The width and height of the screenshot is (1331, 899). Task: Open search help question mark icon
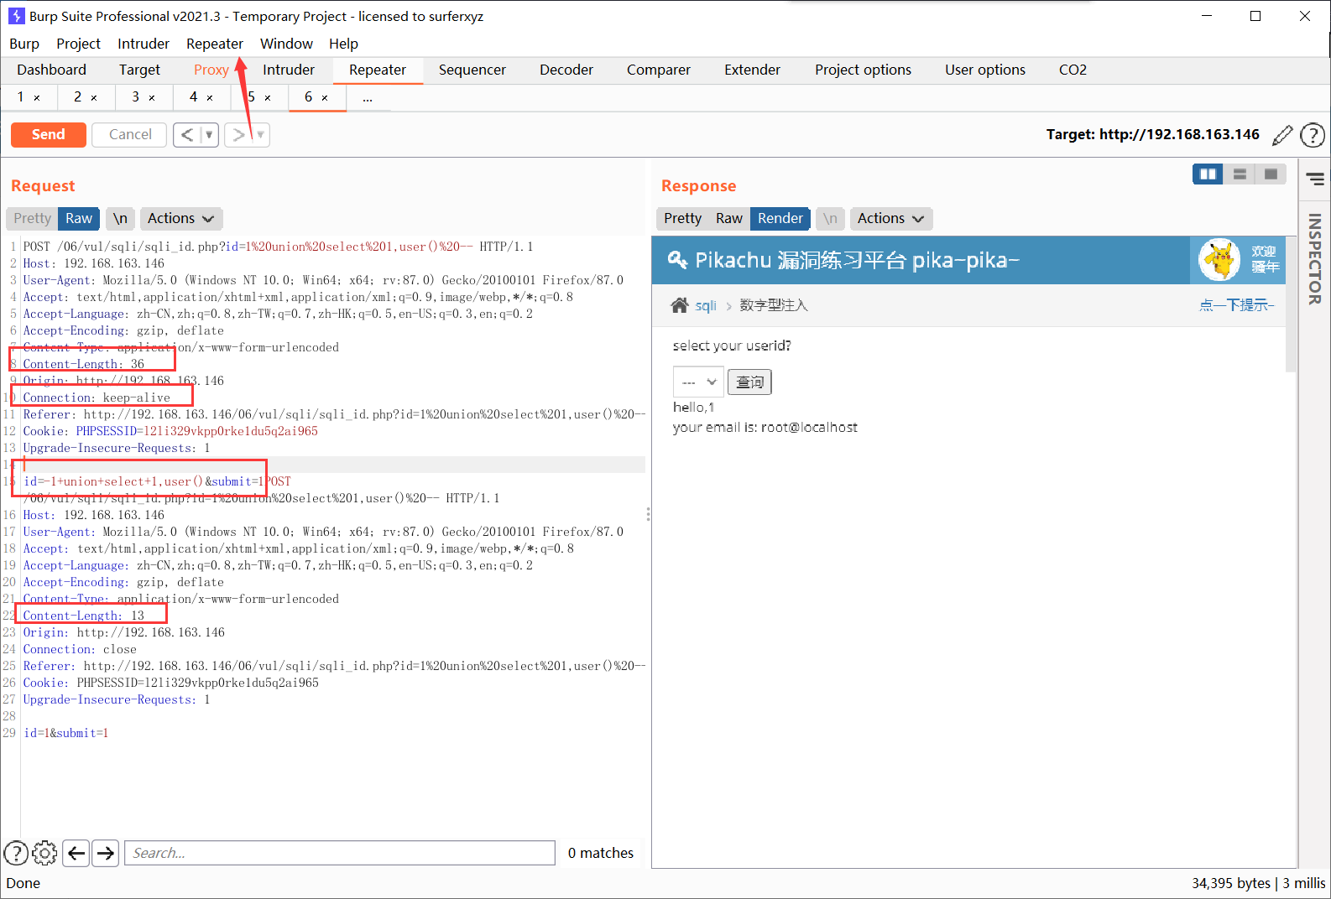point(16,853)
